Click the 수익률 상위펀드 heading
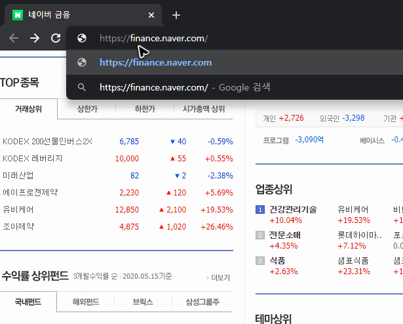The image size is (403, 324). pyautogui.click(x=35, y=275)
